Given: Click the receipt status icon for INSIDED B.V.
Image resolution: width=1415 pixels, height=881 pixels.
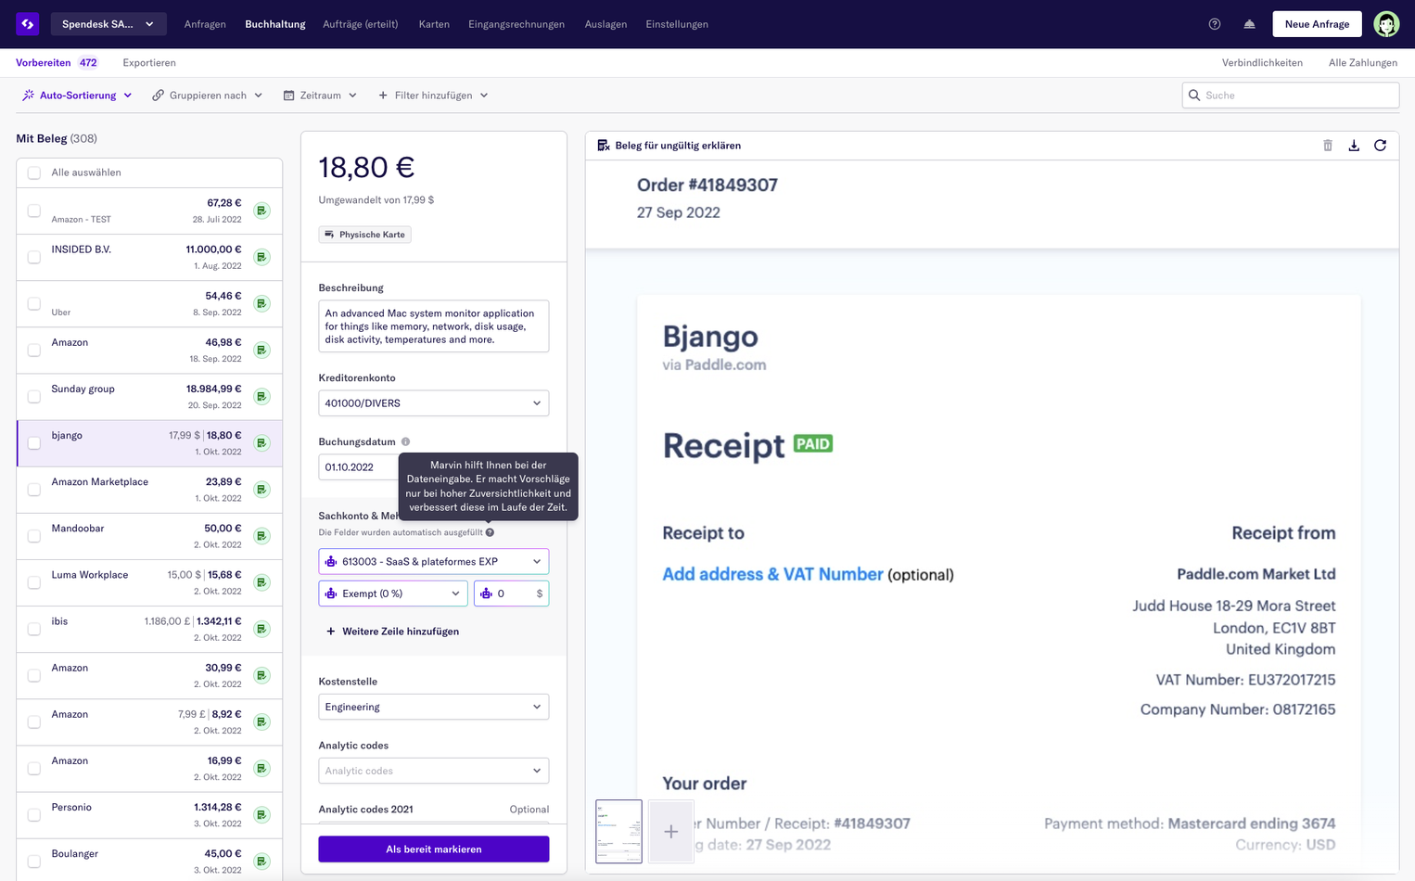Looking at the screenshot, I should (262, 257).
